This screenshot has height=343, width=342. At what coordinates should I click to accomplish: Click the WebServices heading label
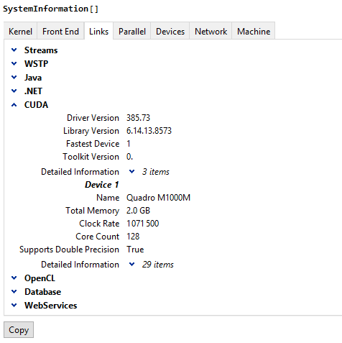click(51, 306)
